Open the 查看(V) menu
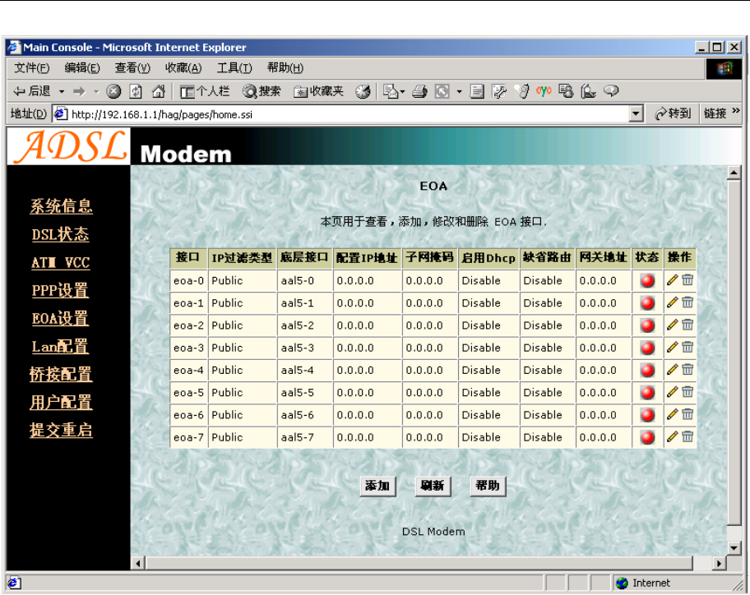This screenshot has height=595, width=750. tap(132, 68)
